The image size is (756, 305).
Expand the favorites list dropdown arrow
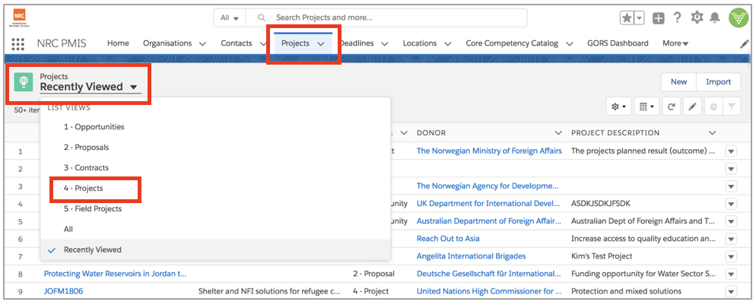tap(640, 18)
